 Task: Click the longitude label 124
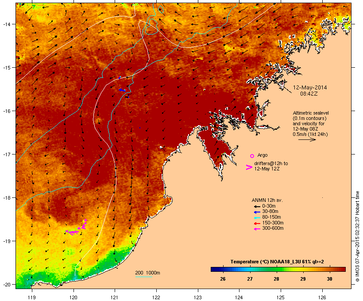239,297
